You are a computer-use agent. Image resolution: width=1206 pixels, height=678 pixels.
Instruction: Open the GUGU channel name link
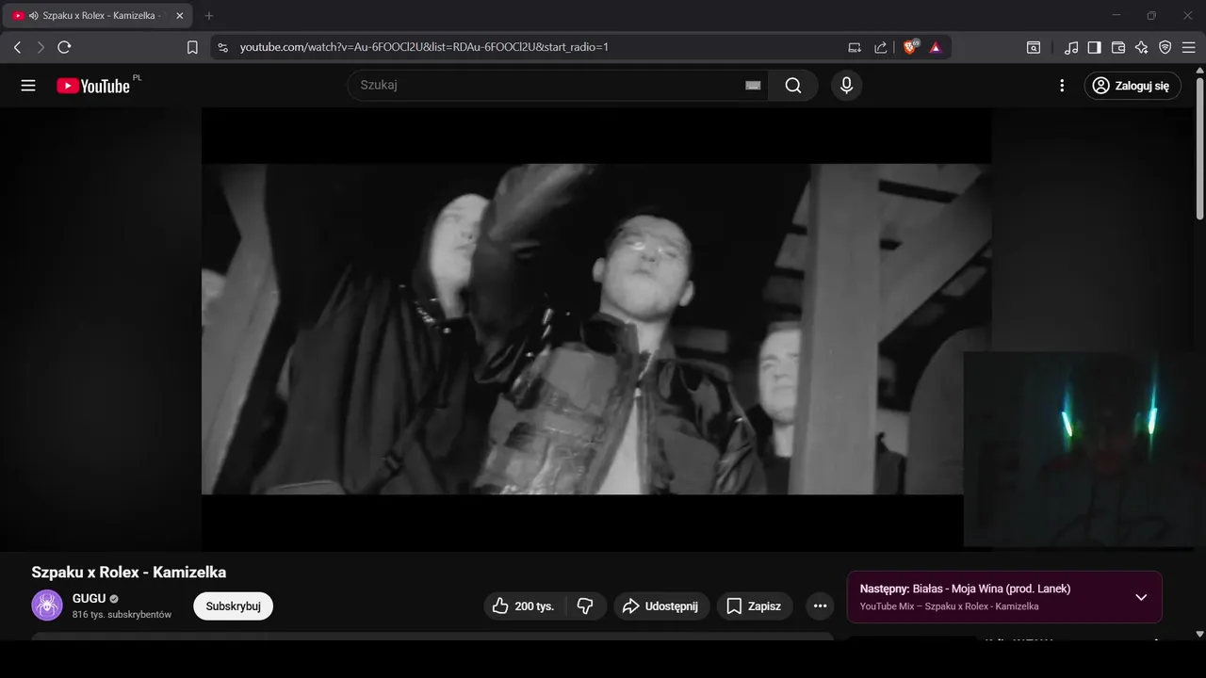(89, 598)
